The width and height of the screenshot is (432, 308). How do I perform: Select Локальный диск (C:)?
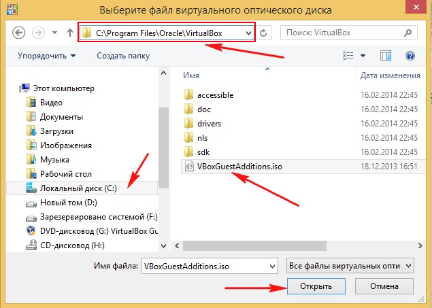[x=82, y=188]
